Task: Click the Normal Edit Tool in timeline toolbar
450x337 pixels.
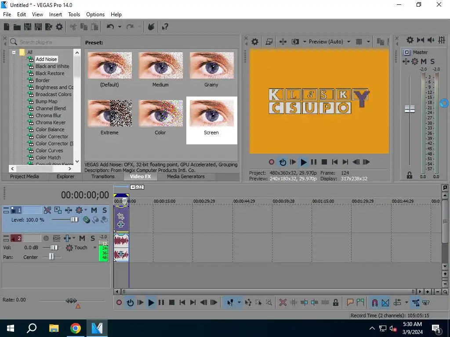Action: [230, 302]
